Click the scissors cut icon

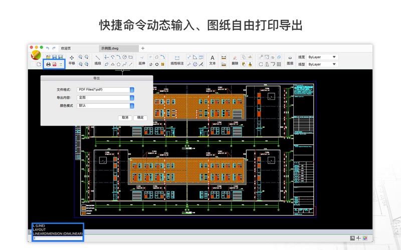250,57
